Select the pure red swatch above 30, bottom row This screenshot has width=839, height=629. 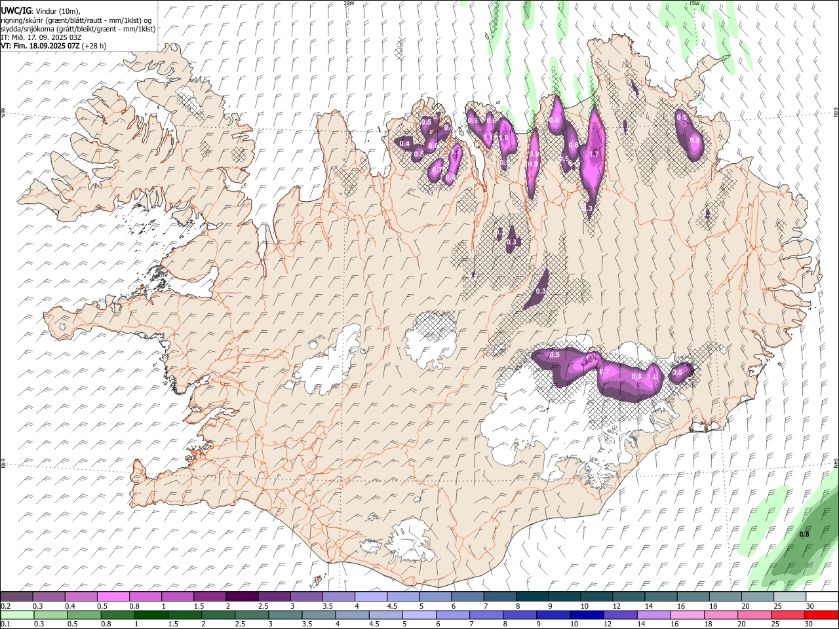[822, 615]
